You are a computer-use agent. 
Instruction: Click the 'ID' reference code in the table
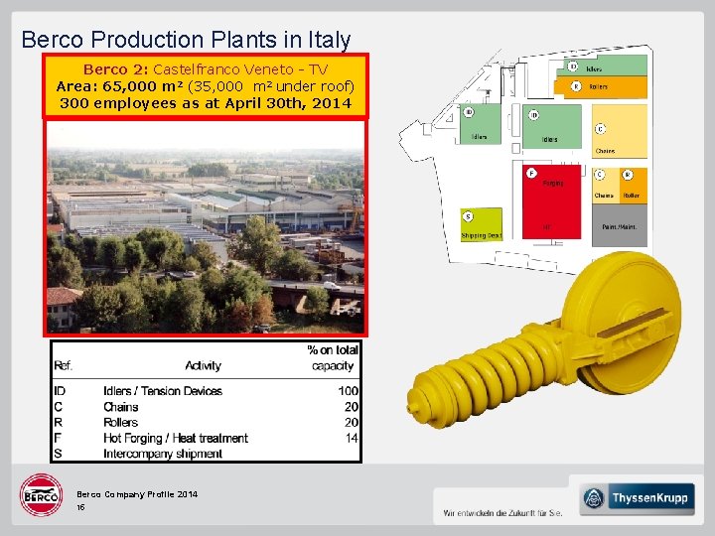(x=60, y=391)
